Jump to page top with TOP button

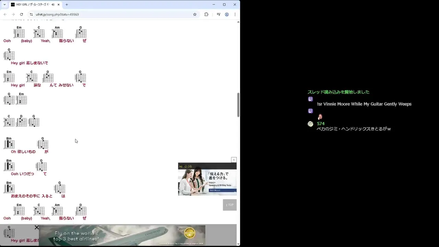pyautogui.click(x=230, y=205)
